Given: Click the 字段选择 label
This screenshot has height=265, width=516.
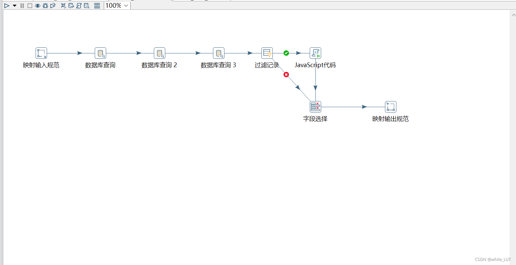Looking at the screenshot, I should tap(315, 119).
